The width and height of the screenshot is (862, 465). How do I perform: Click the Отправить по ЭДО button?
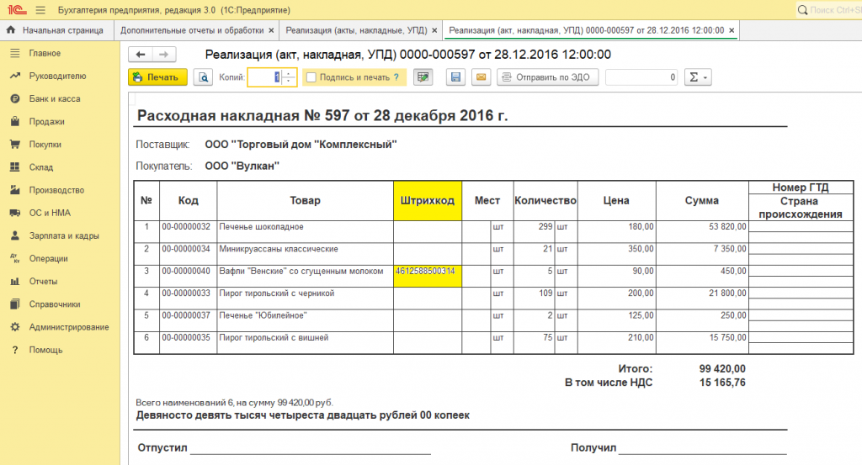pyautogui.click(x=547, y=77)
